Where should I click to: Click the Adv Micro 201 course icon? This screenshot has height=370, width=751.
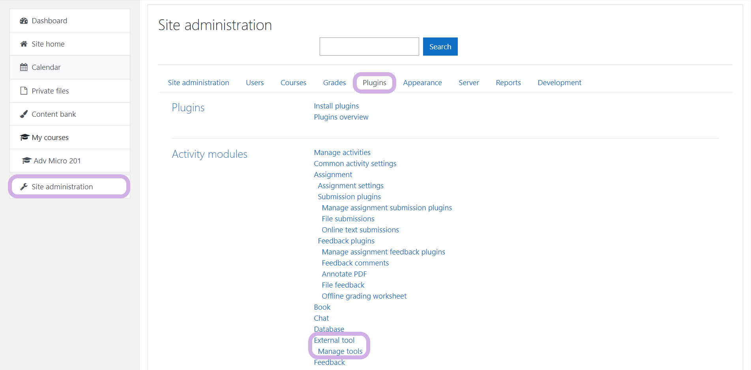[x=26, y=161]
